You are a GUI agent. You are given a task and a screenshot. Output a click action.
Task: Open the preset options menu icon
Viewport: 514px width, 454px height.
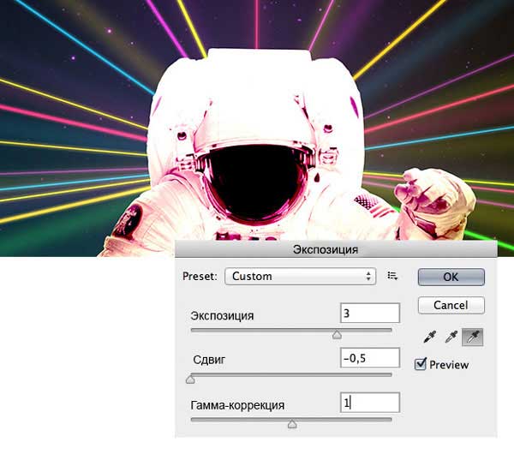tap(393, 276)
